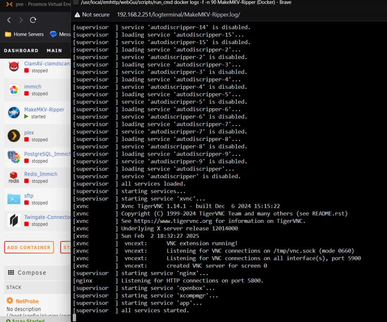
Task: Click the Compose section heading
Action: tap(32, 273)
